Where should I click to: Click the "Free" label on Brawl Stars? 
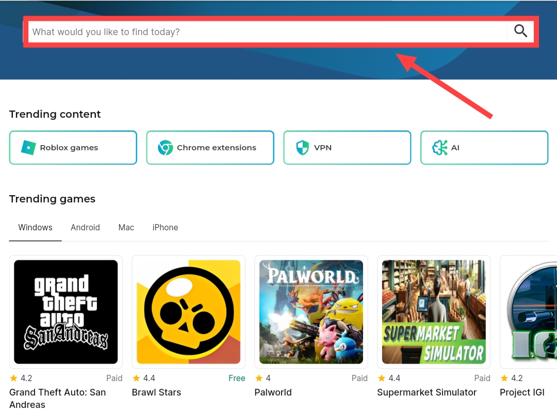(x=237, y=378)
